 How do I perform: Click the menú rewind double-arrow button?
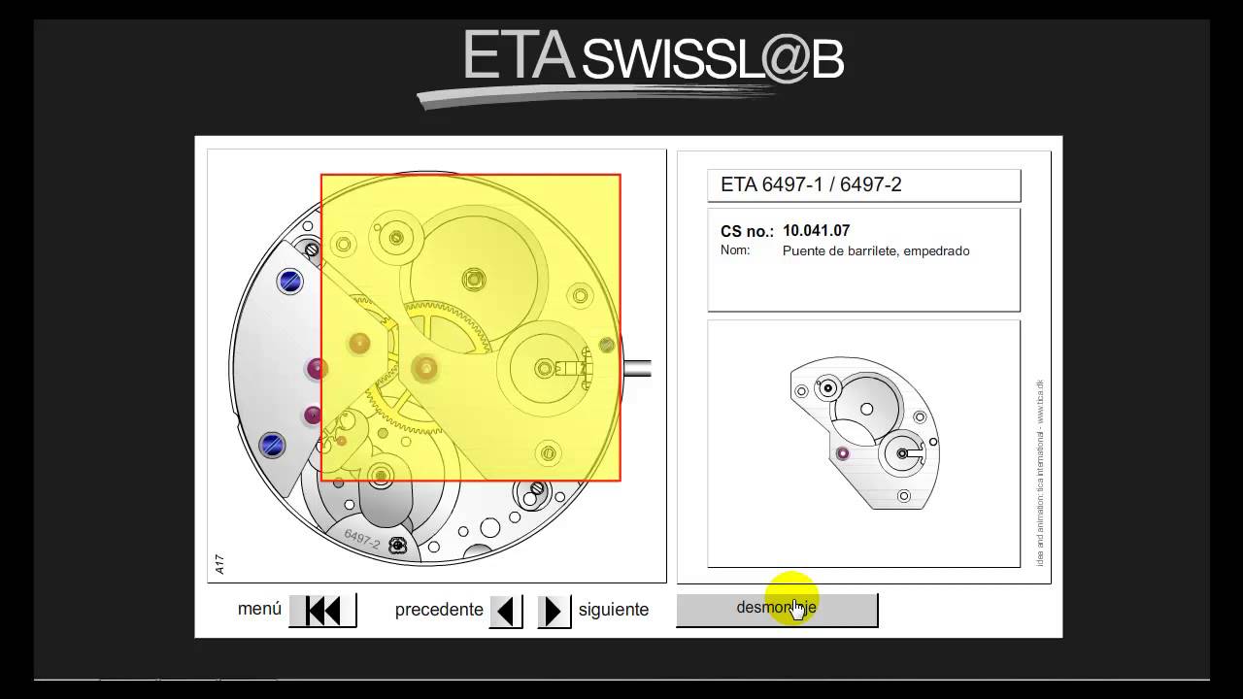pyautogui.click(x=323, y=610)
